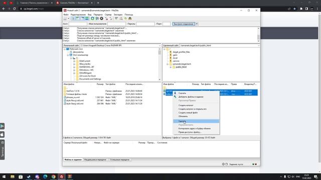
Task: Click the black Cancel operation toolbar icon
Action: pos(101,18)
